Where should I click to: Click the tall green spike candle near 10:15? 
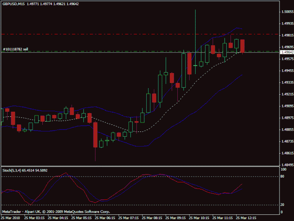coord(195,41)
